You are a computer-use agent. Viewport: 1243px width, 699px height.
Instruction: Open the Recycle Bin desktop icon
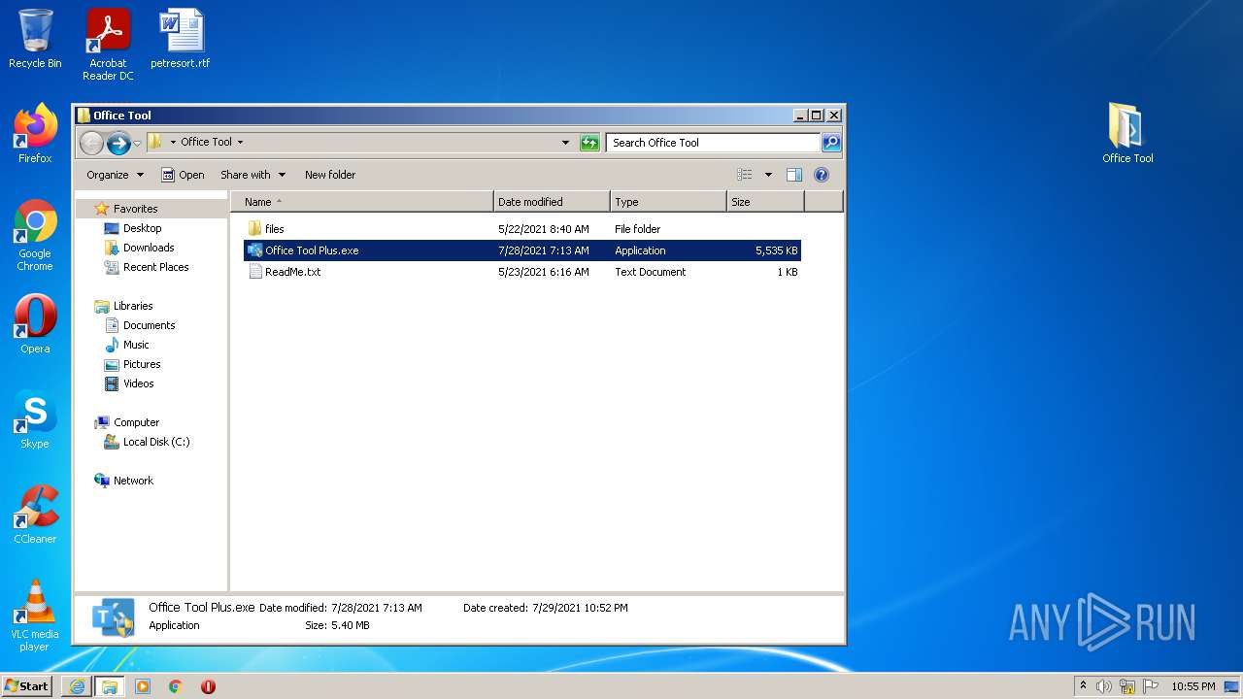[35, 39]
